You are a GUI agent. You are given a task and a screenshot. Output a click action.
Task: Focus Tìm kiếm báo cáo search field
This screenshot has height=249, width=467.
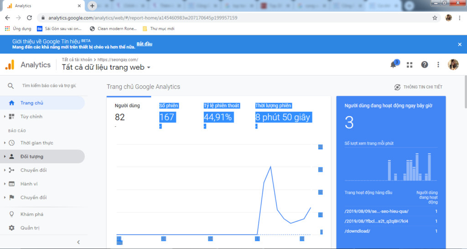[49, 86]
